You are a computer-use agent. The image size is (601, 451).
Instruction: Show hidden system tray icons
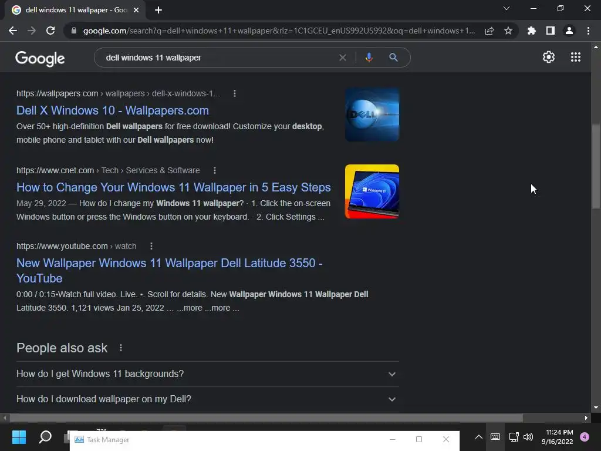tap(479, 437)
